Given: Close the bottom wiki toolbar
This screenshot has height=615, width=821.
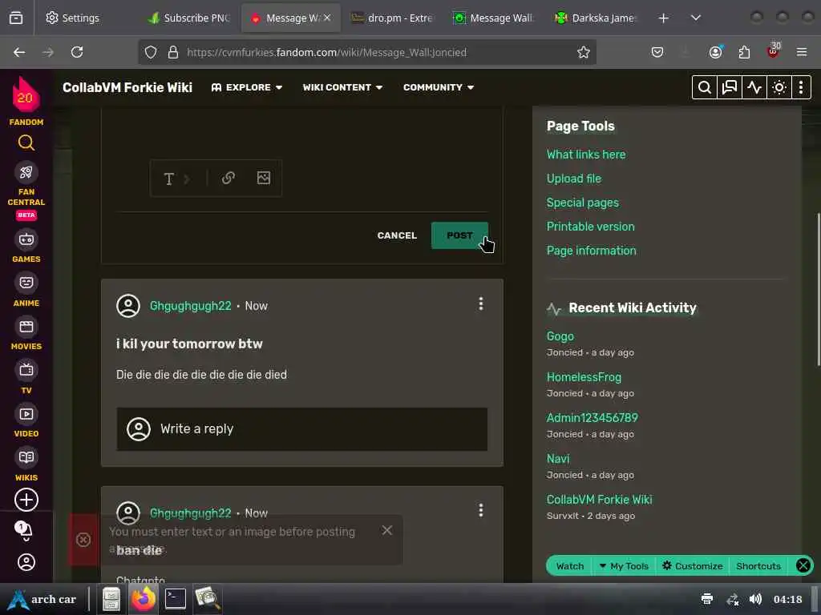Looking at the screenshot, I should tap(803, 565).
